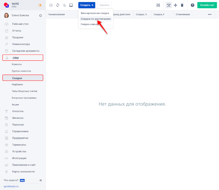Sort by Скидка, % column header
The height and width of the screenshot is (190, 219).
pos(141,14)
